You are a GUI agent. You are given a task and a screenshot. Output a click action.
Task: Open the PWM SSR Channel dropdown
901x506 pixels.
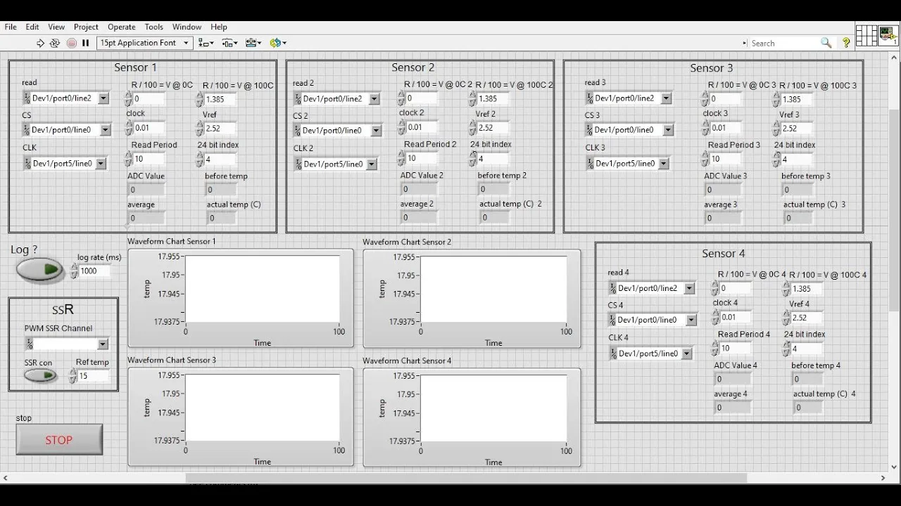(103, 344)
